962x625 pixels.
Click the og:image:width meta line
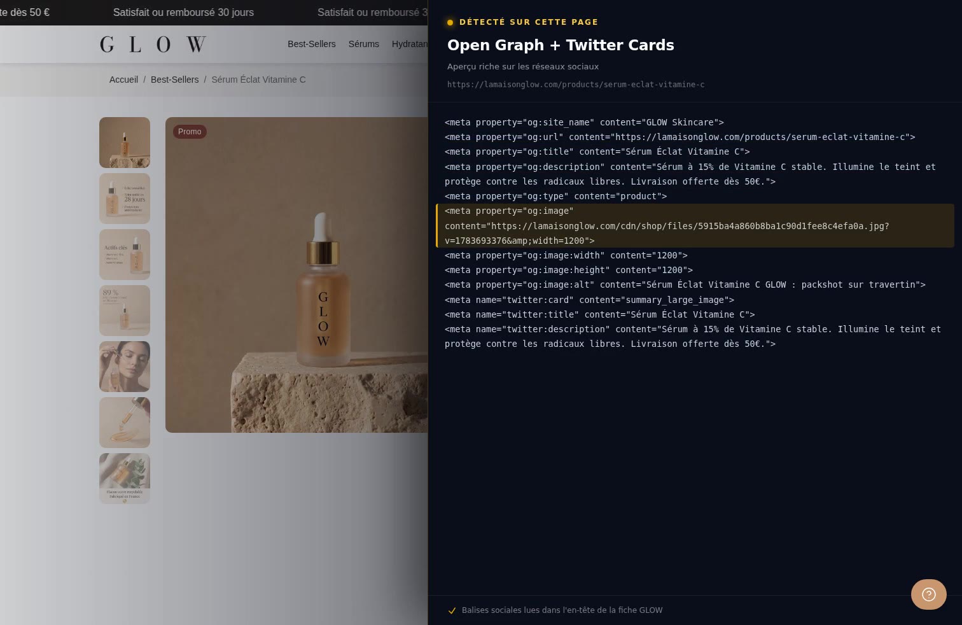(566, 255)
